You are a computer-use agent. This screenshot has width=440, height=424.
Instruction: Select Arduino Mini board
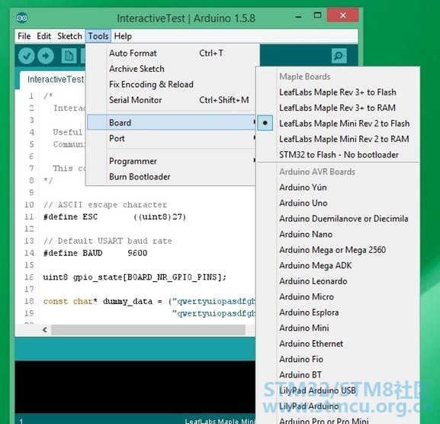point(338,328)
